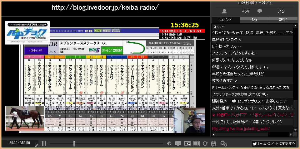
Task: Click the top banner blog URL text
Action: coord(105,7)
